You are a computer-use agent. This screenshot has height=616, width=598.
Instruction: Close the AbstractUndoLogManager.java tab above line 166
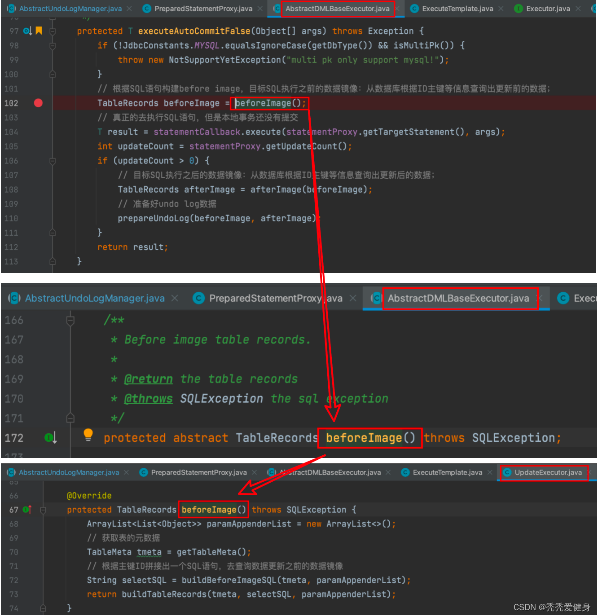(175, 298)
